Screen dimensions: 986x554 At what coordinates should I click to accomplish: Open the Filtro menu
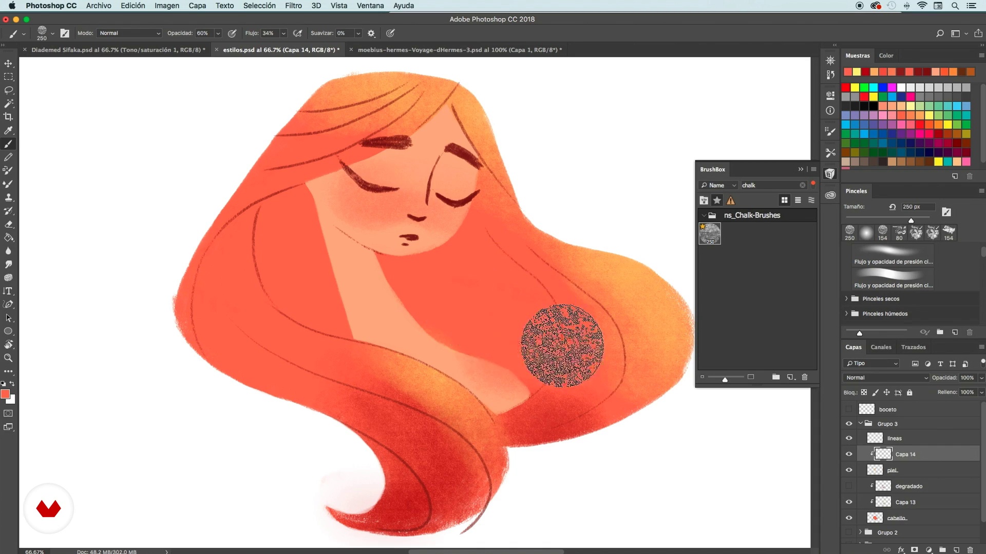(x=293, y=6)
